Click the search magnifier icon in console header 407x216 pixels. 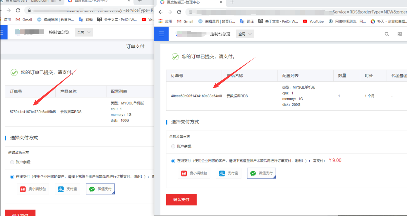(387, 34)
